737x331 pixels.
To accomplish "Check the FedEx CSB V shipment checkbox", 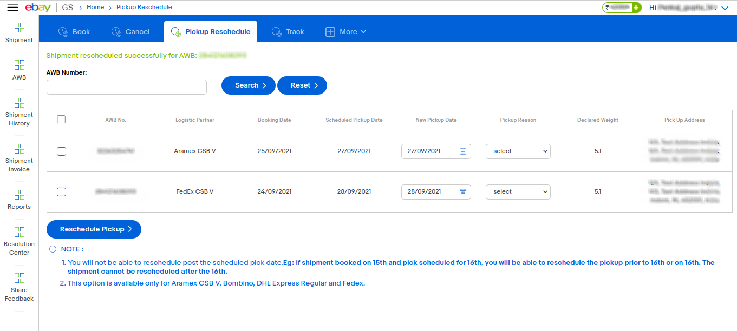I will click(x=61, y=192).
